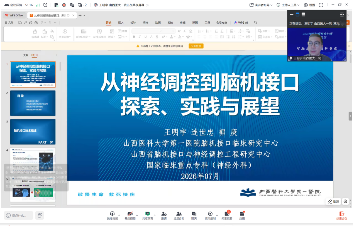Toggle 开启视频 camera on
Viewport: 354px width, 226px height.
130,215
